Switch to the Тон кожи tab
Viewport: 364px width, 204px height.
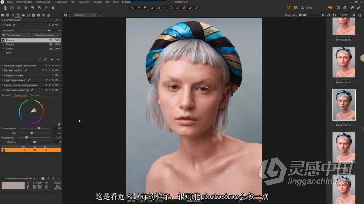pyautogui.click(x=35, y=95)
